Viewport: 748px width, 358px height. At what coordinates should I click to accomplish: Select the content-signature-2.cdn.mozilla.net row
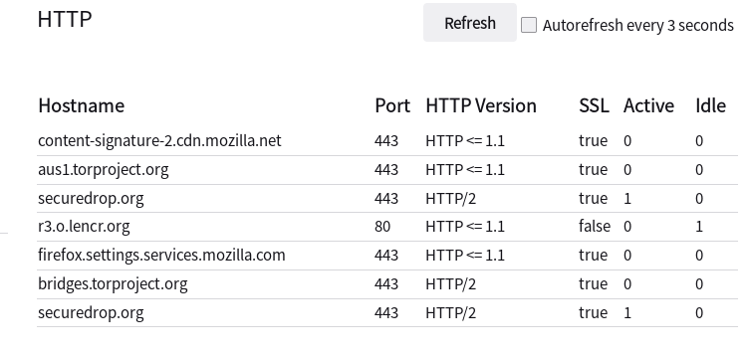(x=387, y=141)
